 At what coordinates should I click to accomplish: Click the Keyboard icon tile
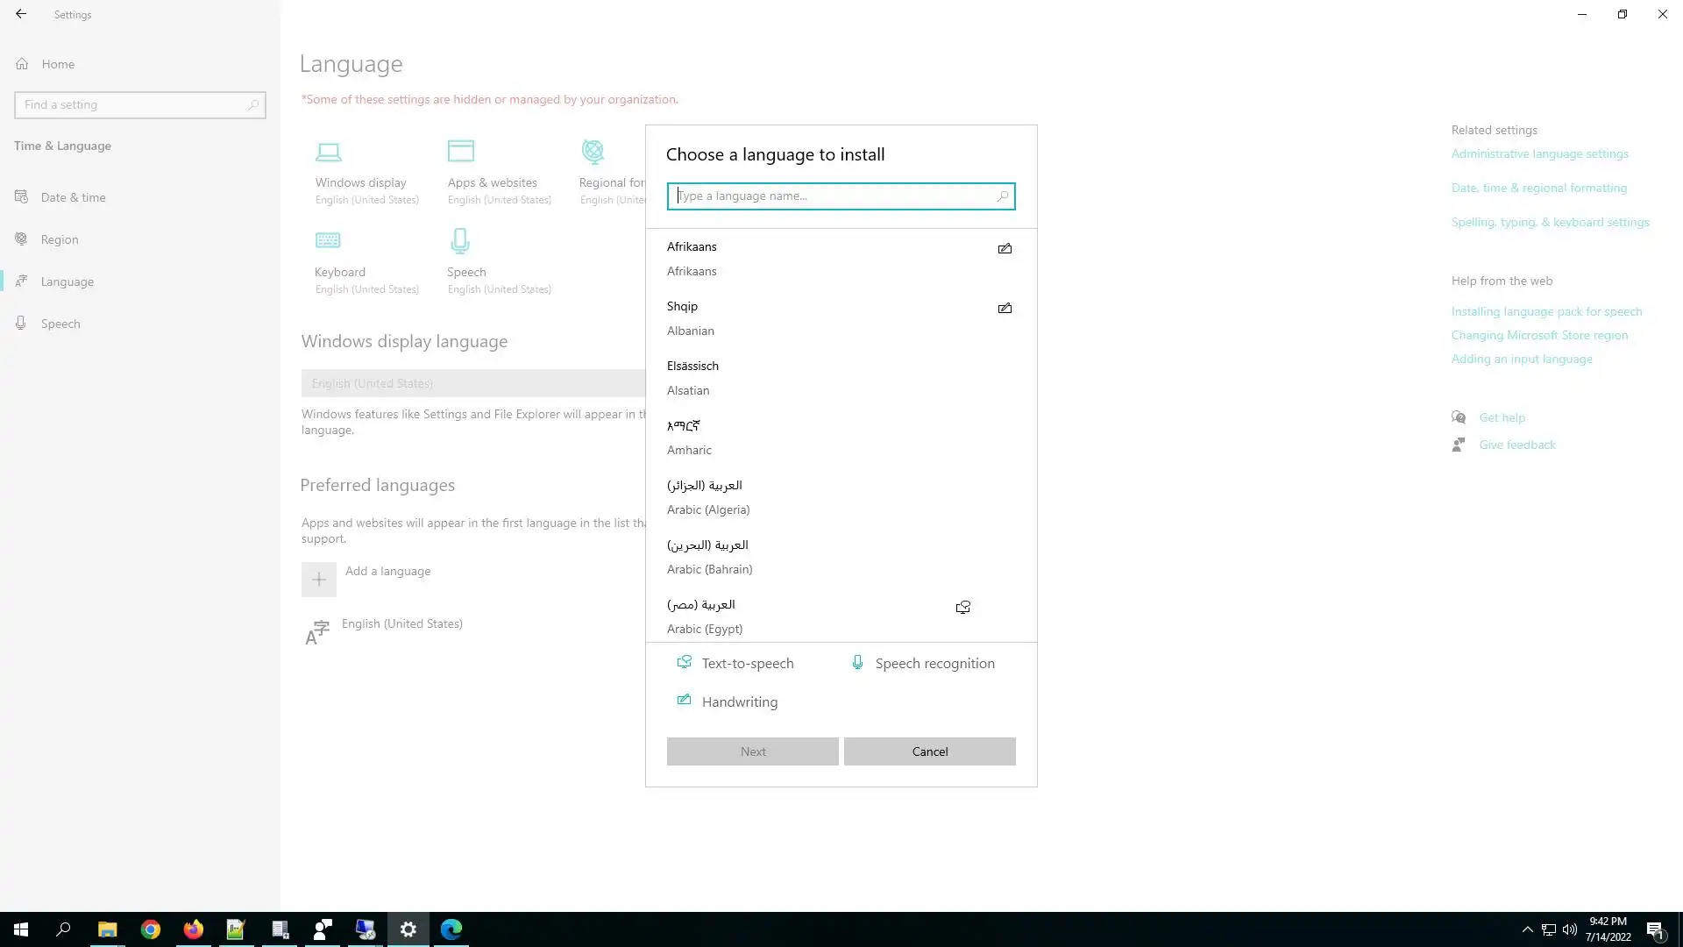tap(328, 240)
